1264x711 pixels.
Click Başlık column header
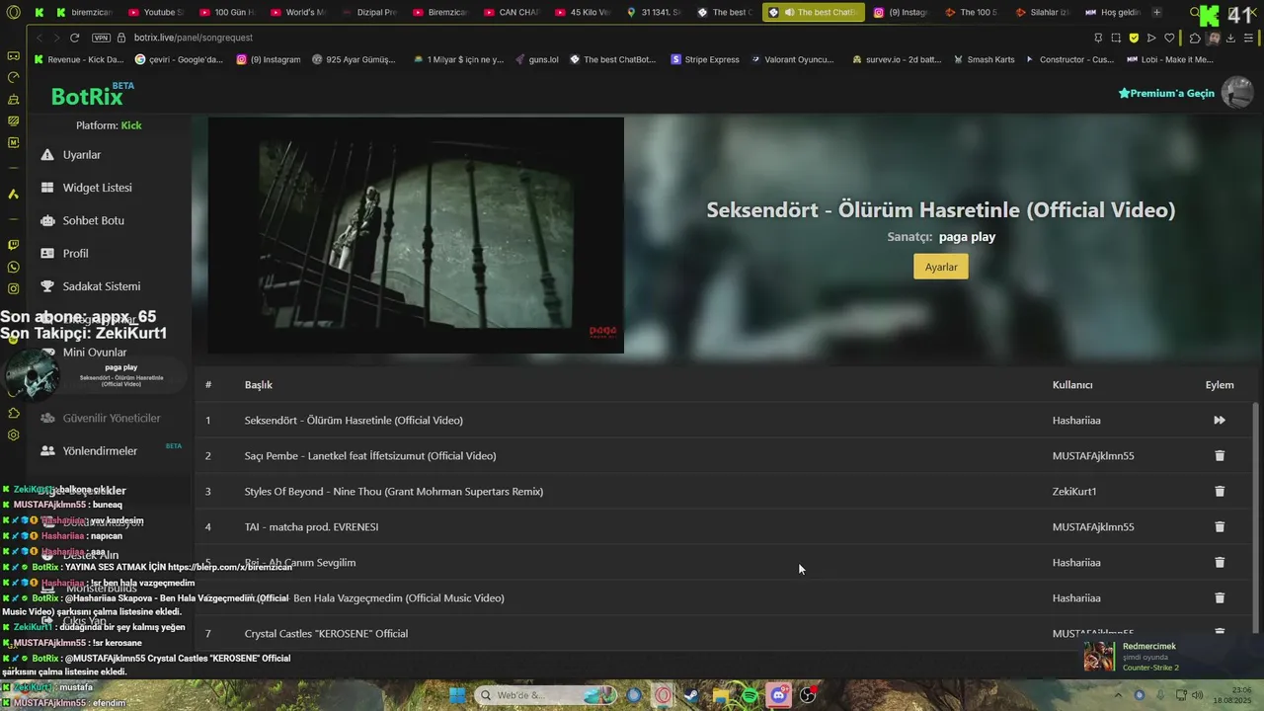(x=259, y=385)
